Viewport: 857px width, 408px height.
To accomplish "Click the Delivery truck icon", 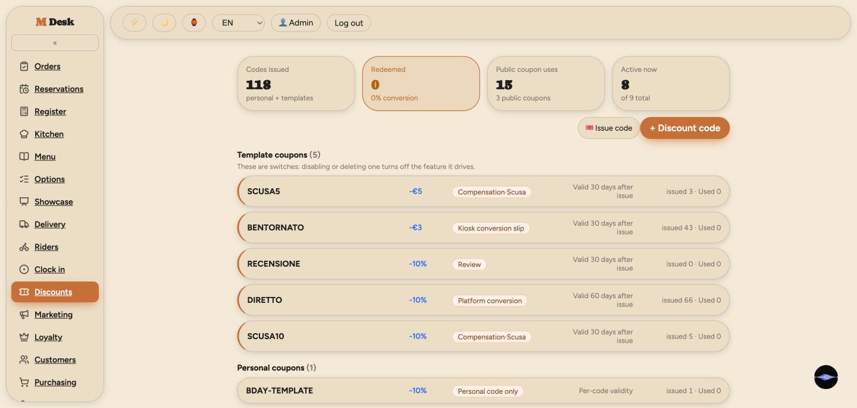I will click(x=24, y=224).
